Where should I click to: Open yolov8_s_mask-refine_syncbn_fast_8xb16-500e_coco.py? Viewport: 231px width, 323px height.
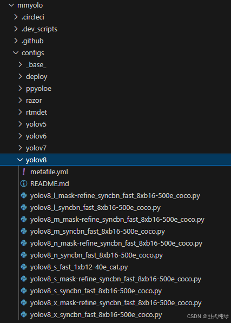click(x=116, y=279)
